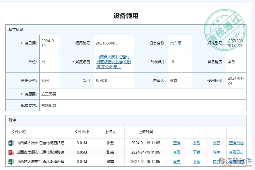
Task: Click 查看 on the first attachment row
Action: pyautogui.click(x=177, y=143)
